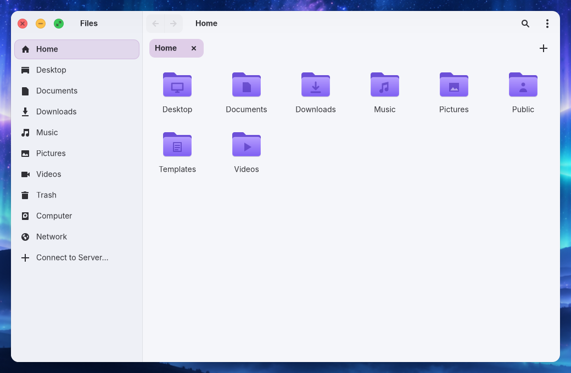
Task: Open the Pictures folder icon in the main view
Action: 454,85
